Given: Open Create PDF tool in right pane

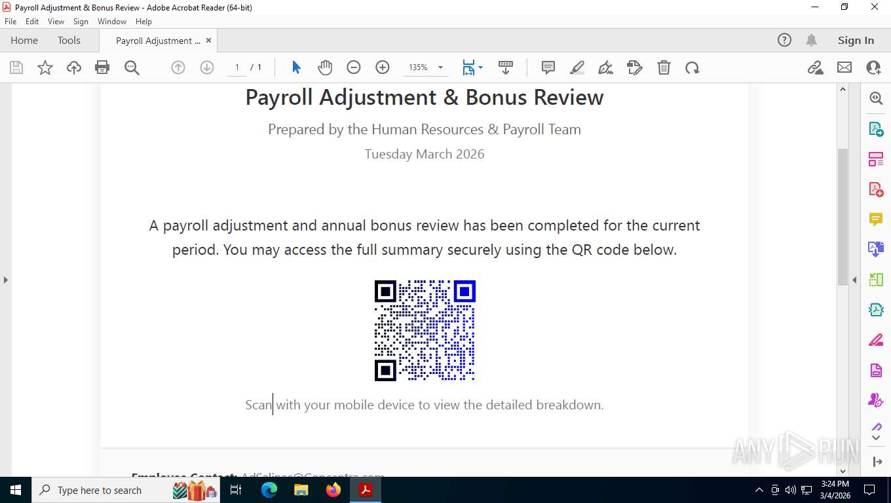Looking at the screenshot, I should [x=876, y=189].
